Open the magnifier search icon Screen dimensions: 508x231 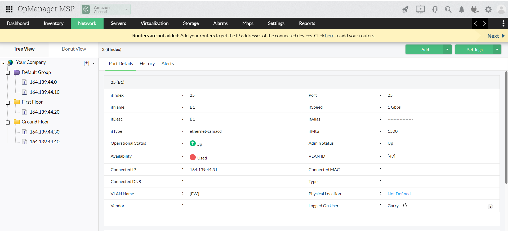click(448, 10)
